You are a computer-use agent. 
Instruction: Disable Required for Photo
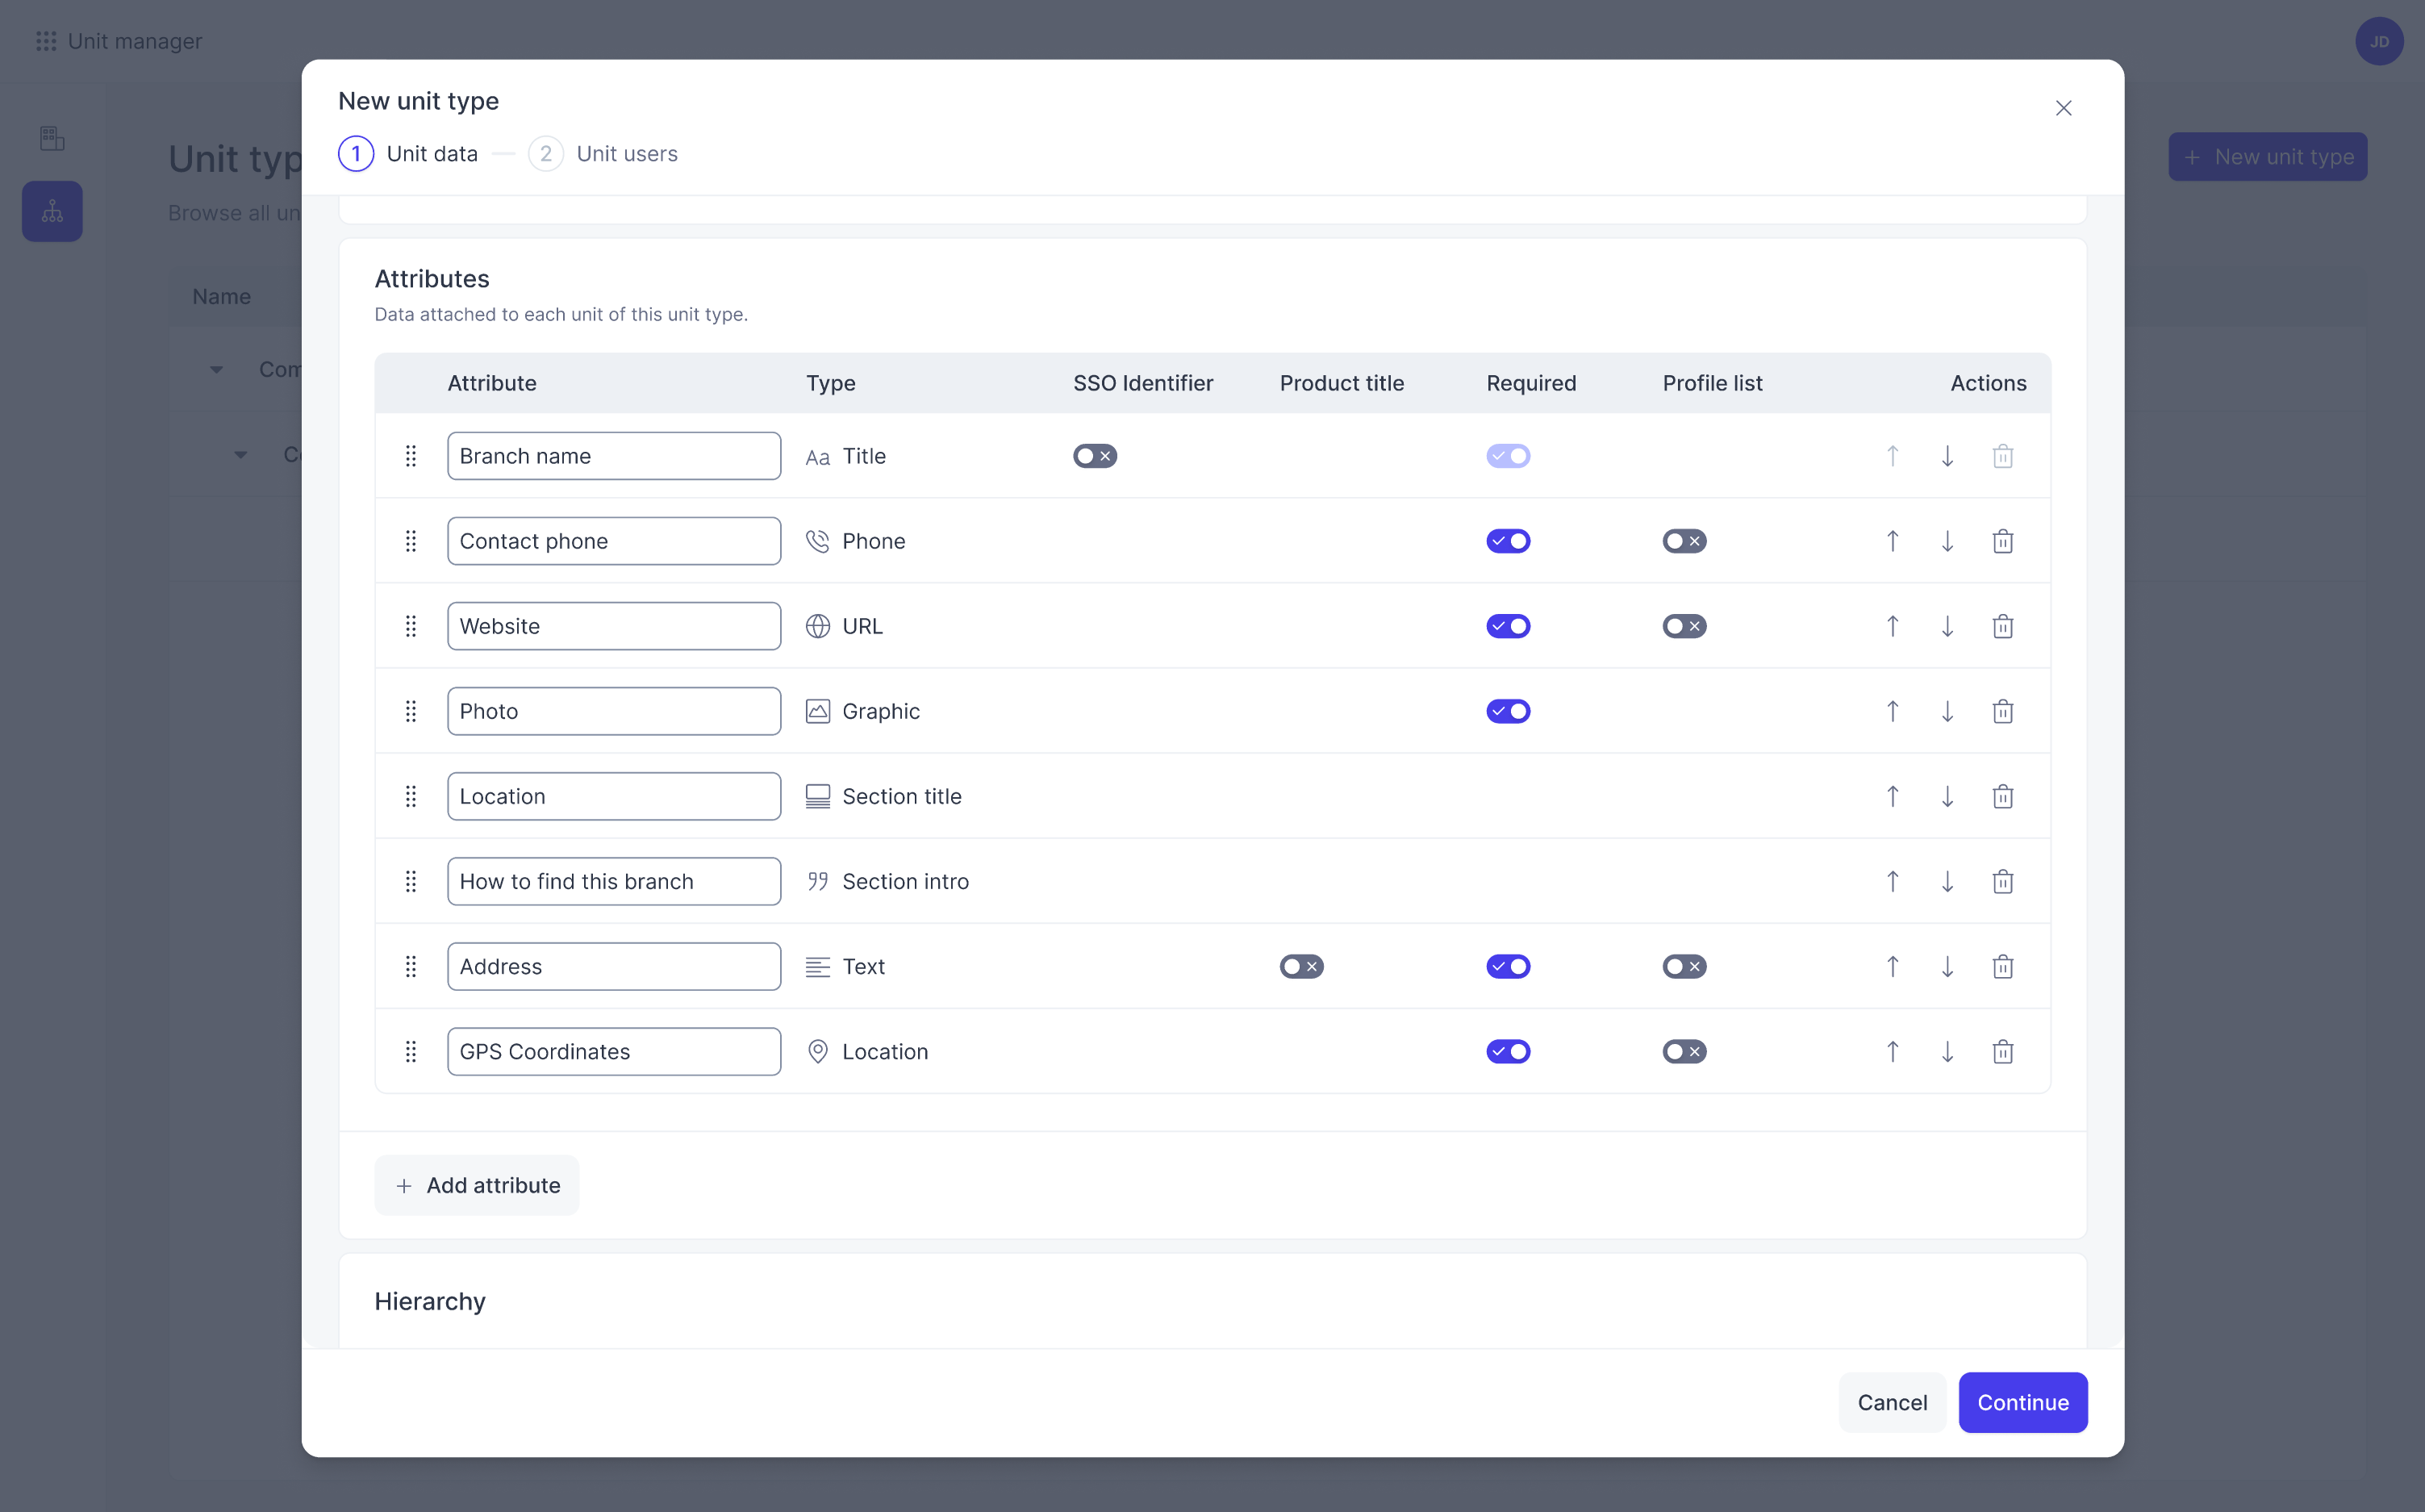pos(1508,711)
